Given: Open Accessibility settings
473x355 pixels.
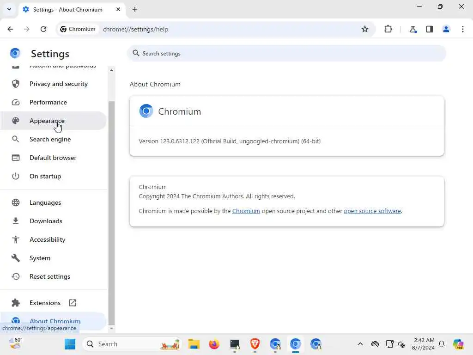Looking at the screenshot, I should 53,239.
